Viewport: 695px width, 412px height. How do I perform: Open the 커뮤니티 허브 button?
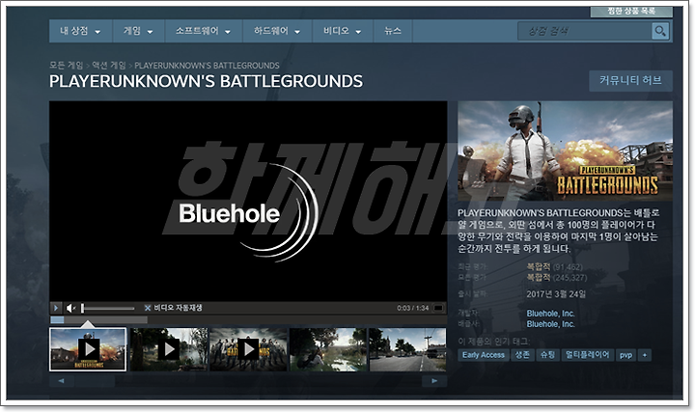click(x=630, y=81)
